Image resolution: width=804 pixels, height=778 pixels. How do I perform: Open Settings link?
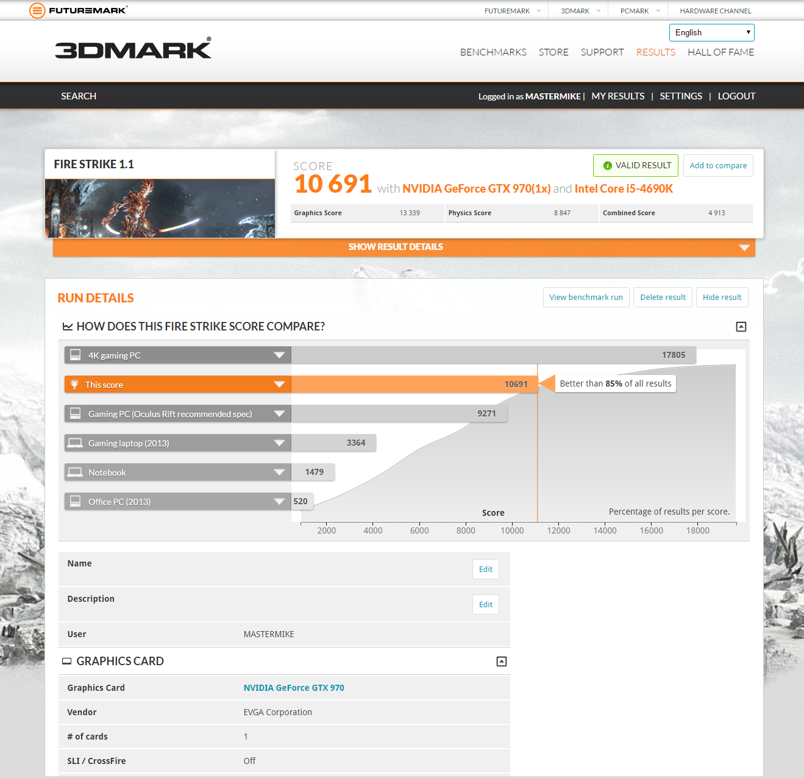[x=681, y=96]
